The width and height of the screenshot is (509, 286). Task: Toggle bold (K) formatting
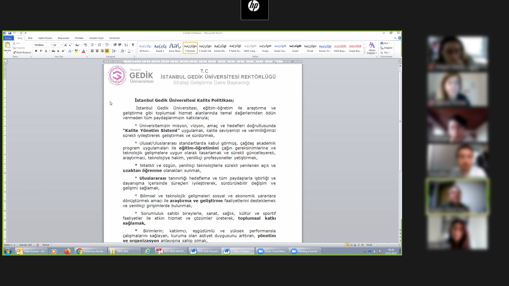(x=36, y=51)
